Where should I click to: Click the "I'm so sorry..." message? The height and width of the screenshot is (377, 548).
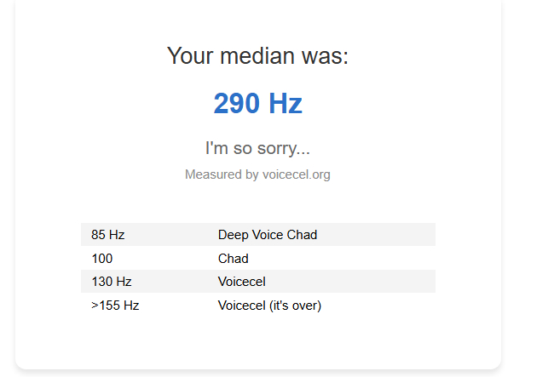(257, 148)
